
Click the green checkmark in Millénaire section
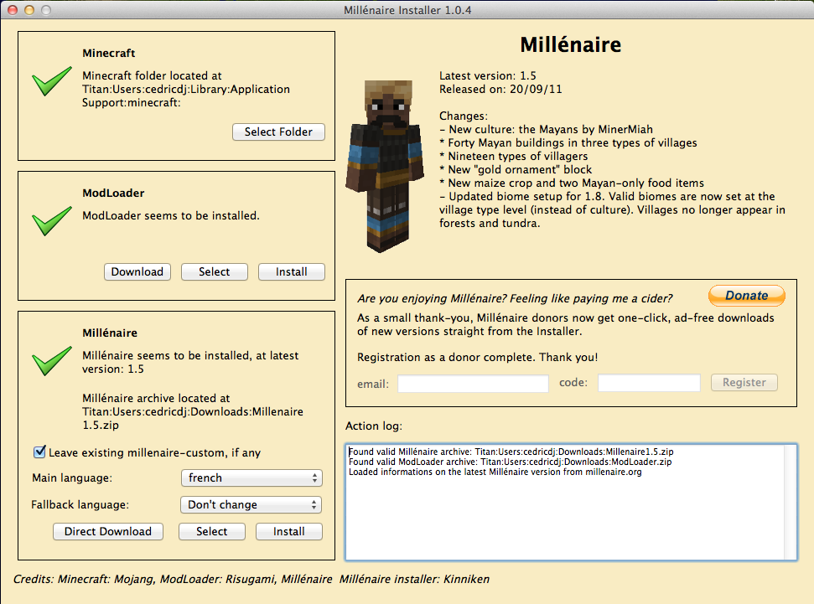51,360
